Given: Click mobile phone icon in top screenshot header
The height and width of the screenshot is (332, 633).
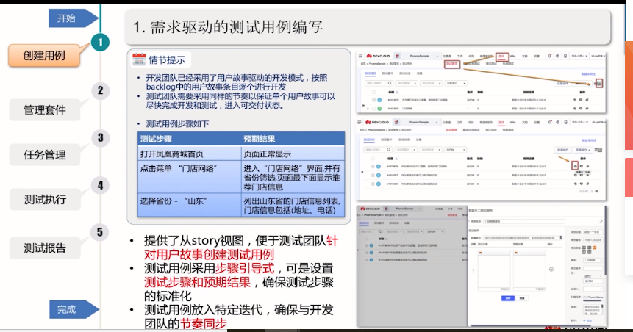Looking at the screenshot, I should click(x=565, y=56).
